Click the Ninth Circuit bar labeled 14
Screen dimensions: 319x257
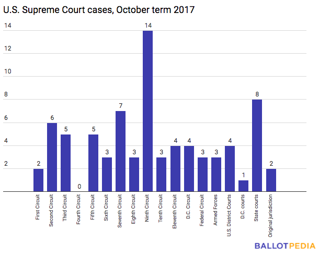click(147, 111)
